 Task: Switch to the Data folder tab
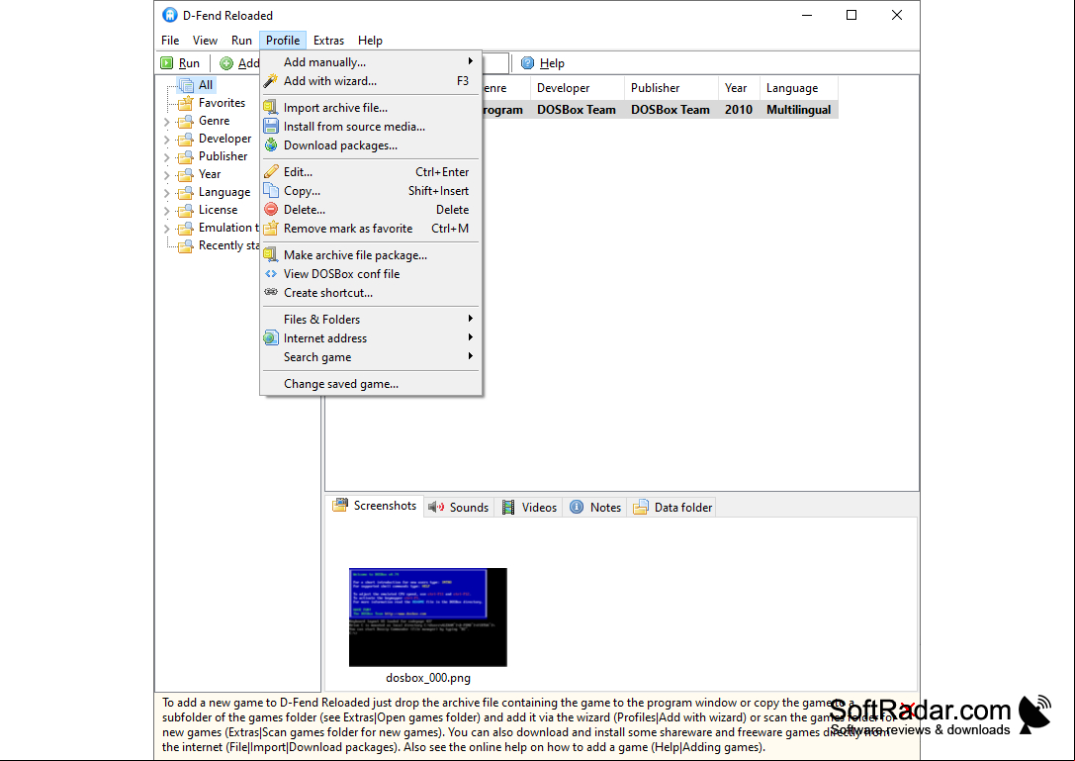[x=672, y=507]
